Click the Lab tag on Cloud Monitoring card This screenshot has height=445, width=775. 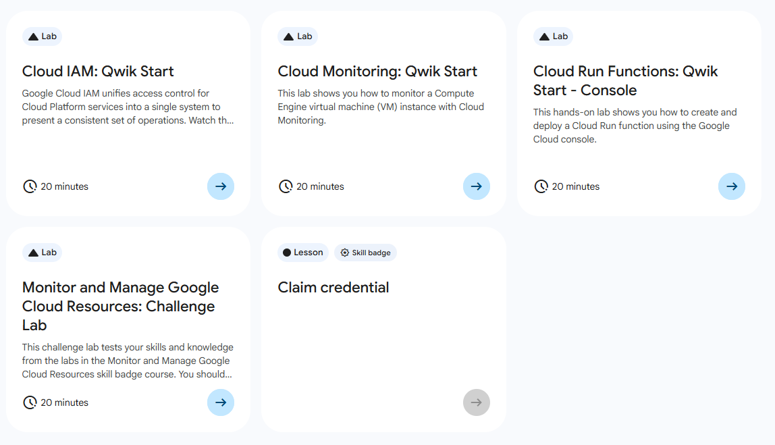(x=298, y=36)
